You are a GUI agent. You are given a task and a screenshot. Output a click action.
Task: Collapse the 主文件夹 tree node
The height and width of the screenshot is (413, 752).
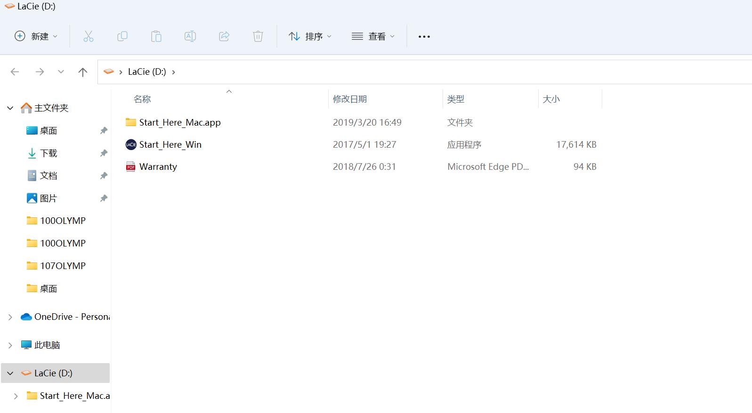[10, 108]
